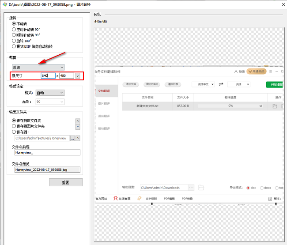The height and width of the screenshot is (245, 287).
Task: Click the browse "..." button beside the save path
Action: [x=72, y=139]
